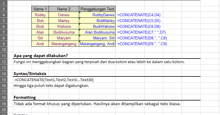Select the 'RobbyDarwis' result cell
This screenshot has height=115, width=220.
(97, 15)
